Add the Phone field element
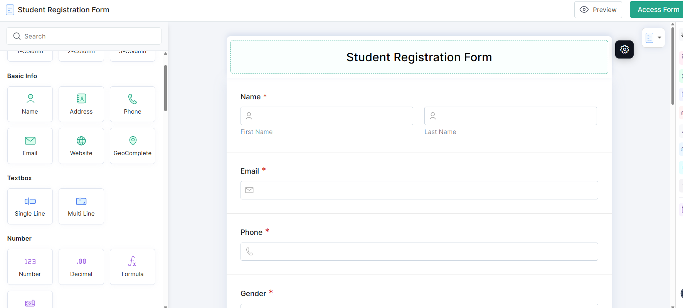The image size is (683, 308). 133,104
